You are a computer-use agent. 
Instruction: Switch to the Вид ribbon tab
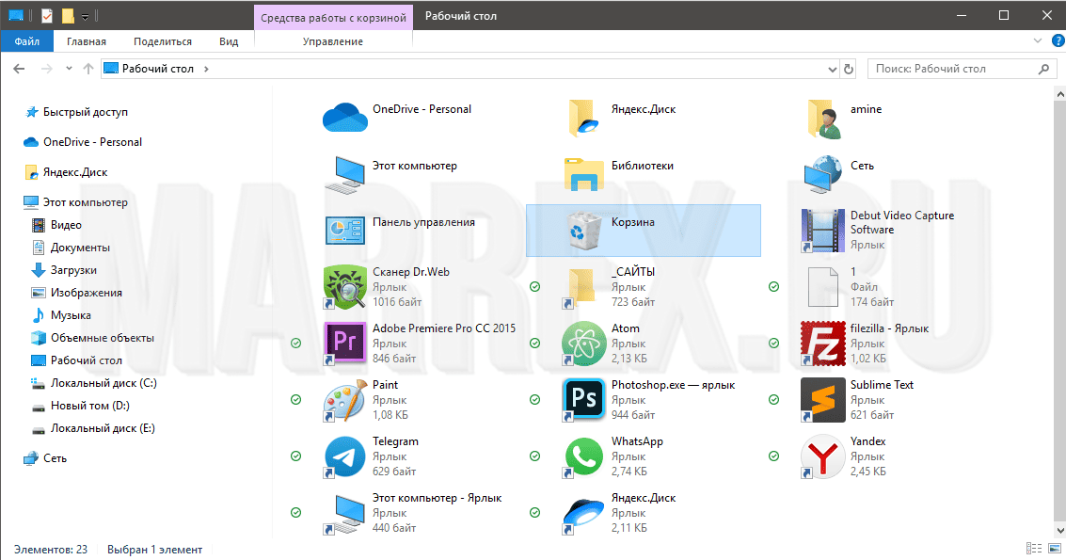click(229, 41)
